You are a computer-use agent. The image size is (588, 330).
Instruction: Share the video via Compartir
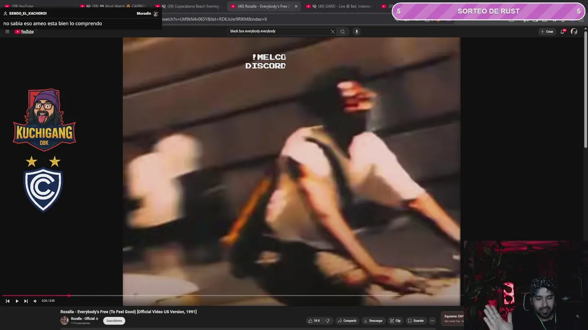347,321
